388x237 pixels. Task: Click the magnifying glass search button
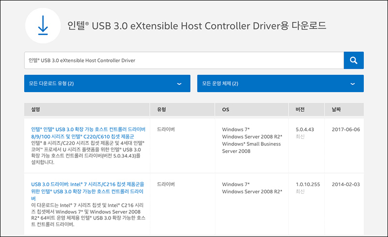354,61
